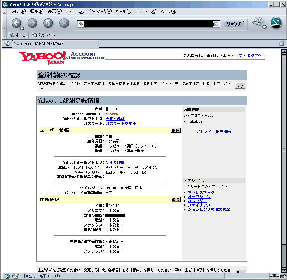The image size is (287, 280).
Task: Open the ファイナンス option link
Action: tap(199, 205)
